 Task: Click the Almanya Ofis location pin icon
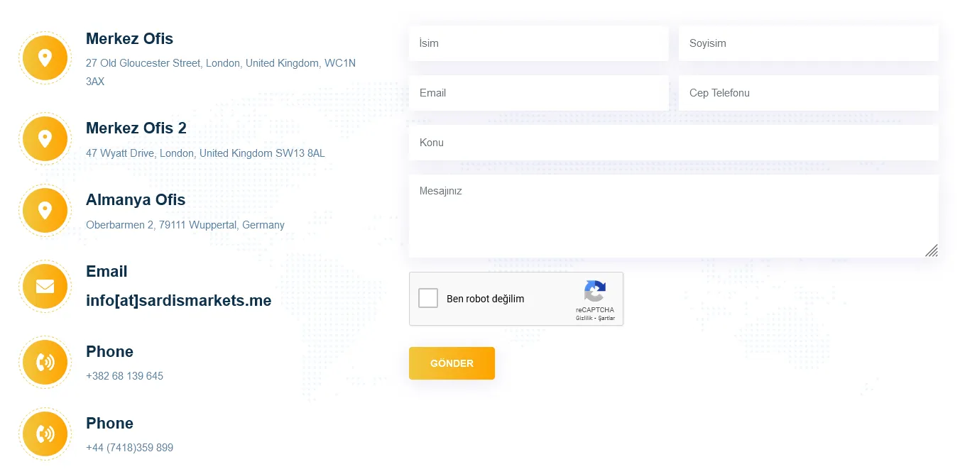pyautogui.click(x=45, y=211)
